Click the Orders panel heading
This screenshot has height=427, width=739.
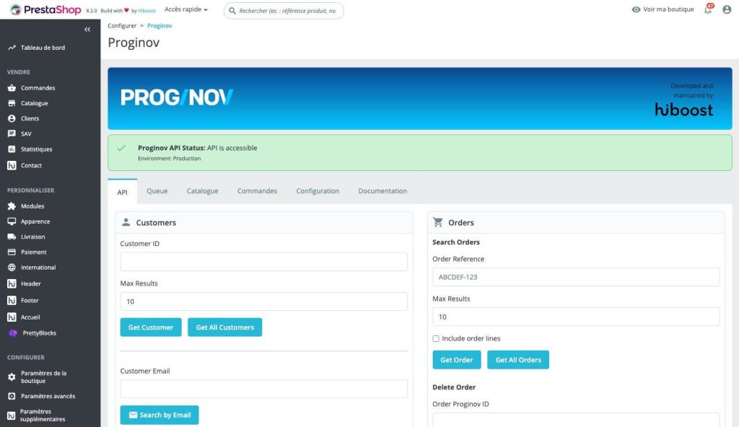click(461, 223)
